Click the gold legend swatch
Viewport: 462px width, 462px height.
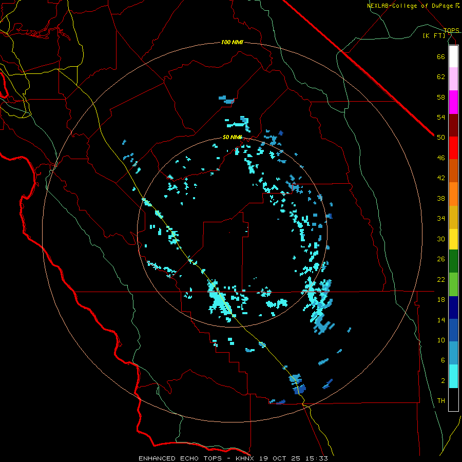click(453, 217)
